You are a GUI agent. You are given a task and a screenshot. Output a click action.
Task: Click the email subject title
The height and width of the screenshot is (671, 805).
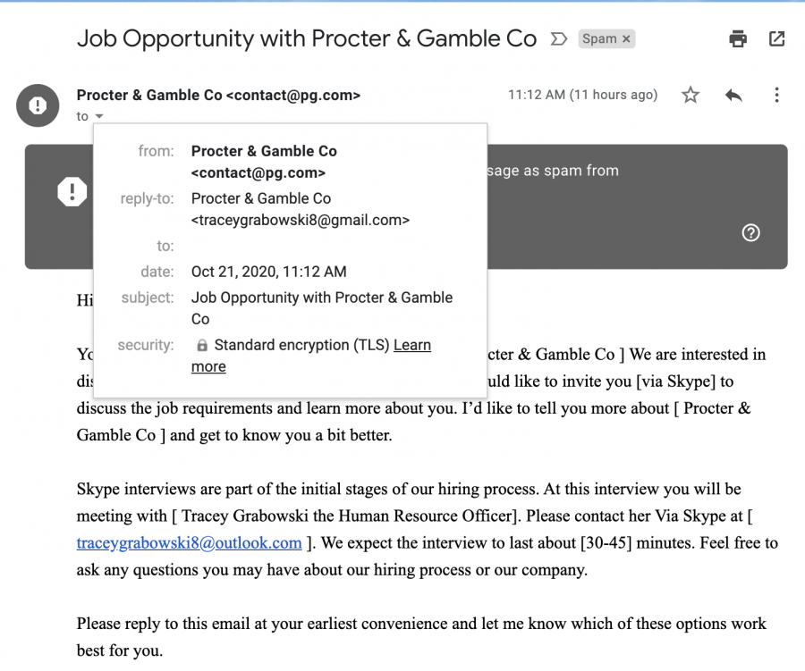point(307,39)
